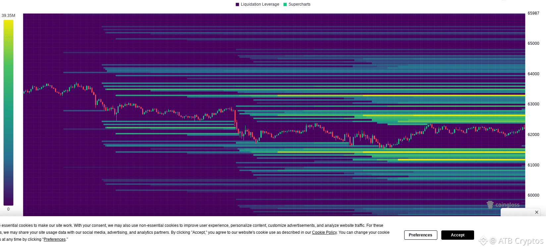Click the 63000 price axis label
The height and width of the screenshot is (249, 546).
coord(533,104)
